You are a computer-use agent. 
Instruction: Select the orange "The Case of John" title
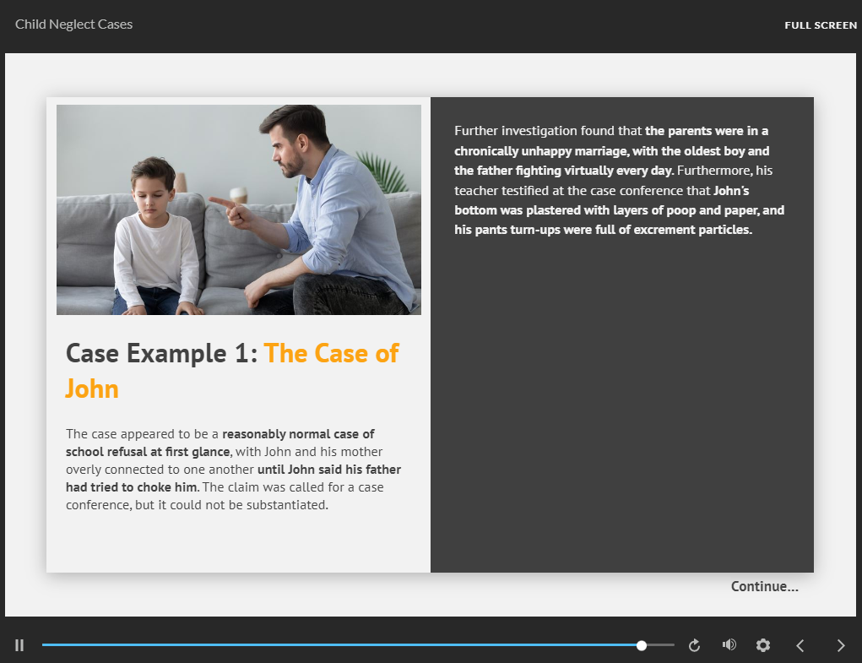331,353
